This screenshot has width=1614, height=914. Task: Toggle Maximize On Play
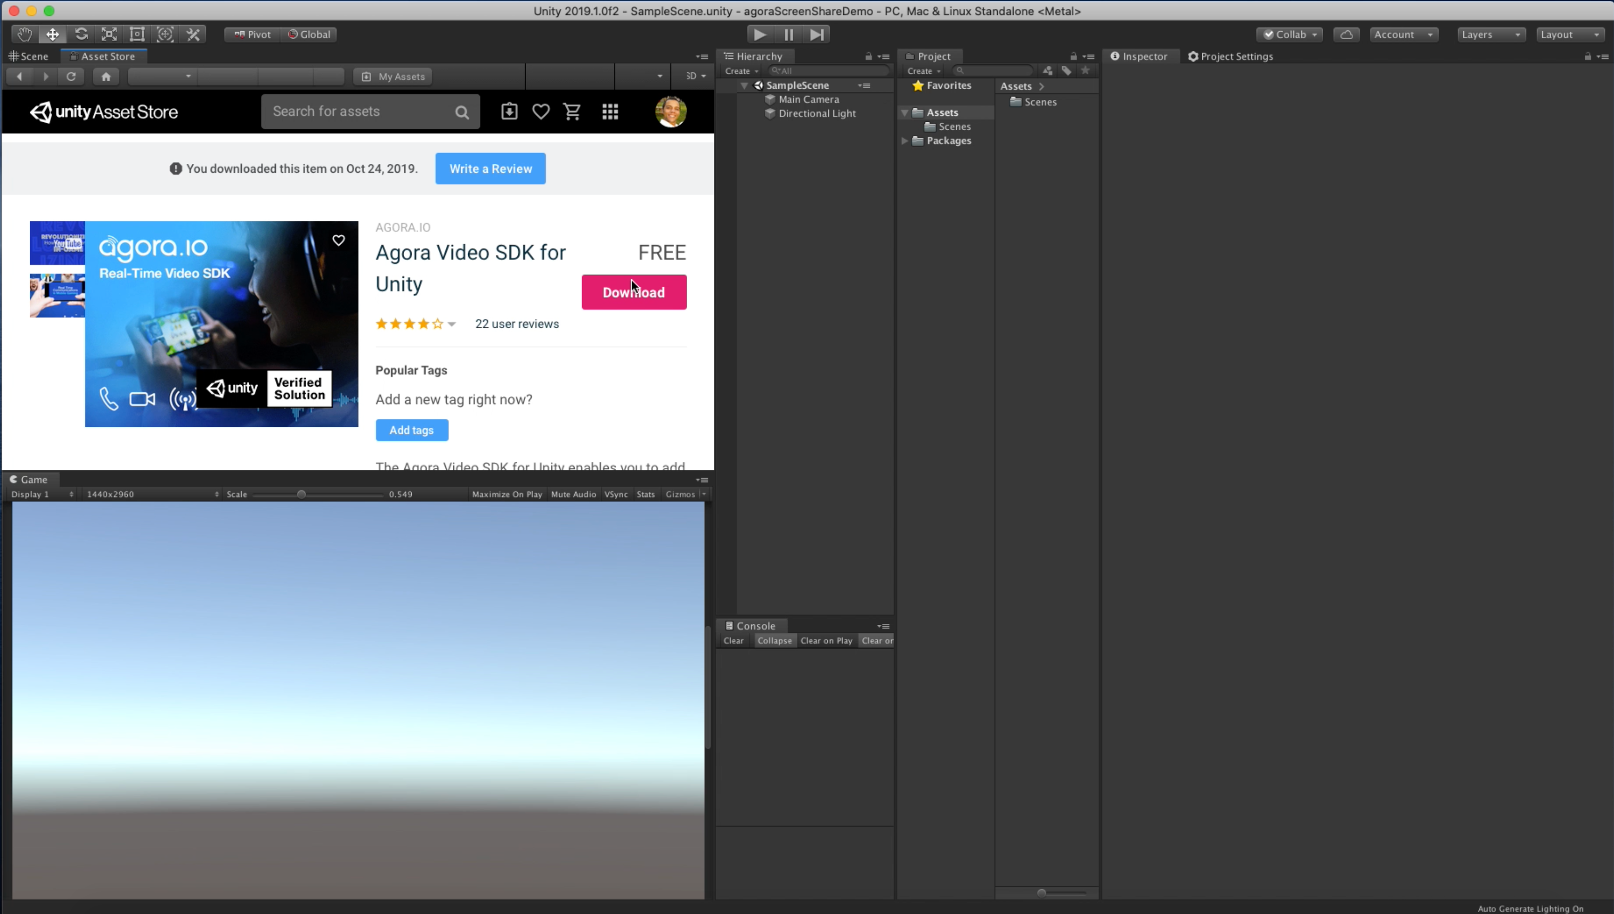coord(507,494)
